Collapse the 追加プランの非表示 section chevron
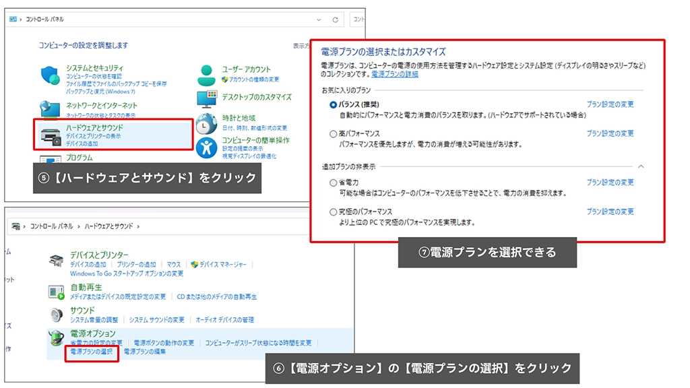This screenshot has width=690, height=388. 641,166
